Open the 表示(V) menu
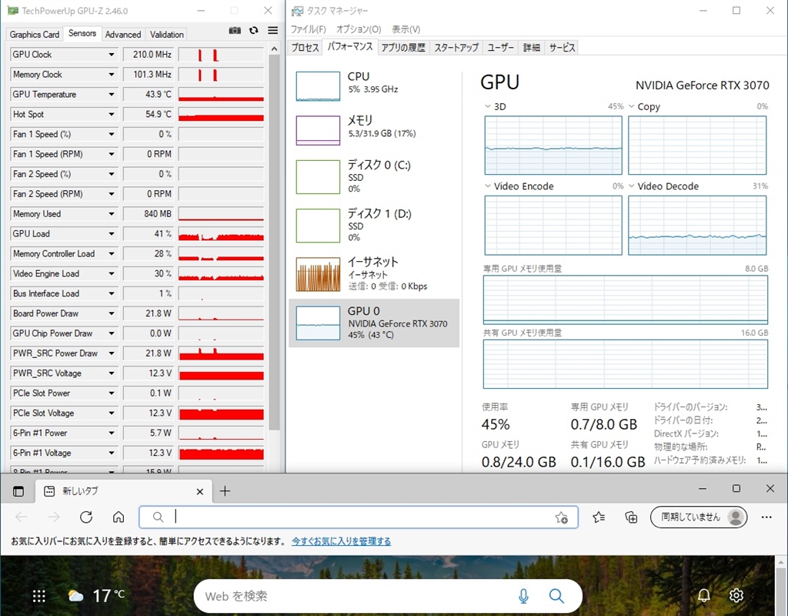Screen dimensions: 788x616 pyautogui.click(x=406, y=29)
